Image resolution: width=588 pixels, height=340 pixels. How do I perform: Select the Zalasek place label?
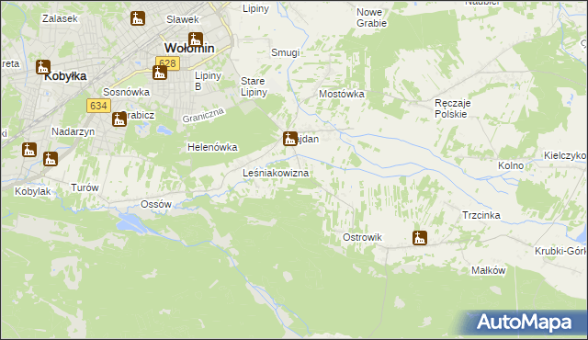[x=60, y=18]
